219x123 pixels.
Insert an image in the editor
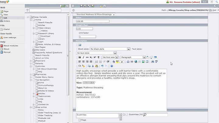click(143, 61)
